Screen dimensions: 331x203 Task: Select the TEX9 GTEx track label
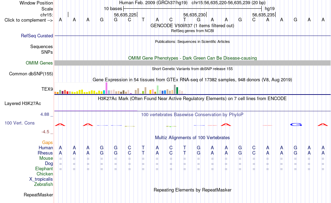(47, 89)
